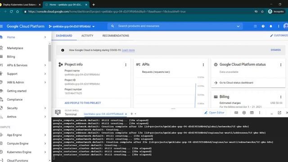Open Cloud Shell terminal settings gear

(244, 112)
